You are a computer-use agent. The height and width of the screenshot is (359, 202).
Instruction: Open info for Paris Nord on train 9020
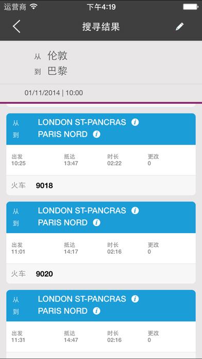click(96, 222)
